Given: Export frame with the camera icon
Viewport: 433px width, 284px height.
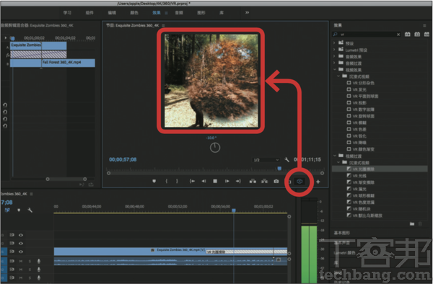Looking at the screenshot, I should 276,181.
